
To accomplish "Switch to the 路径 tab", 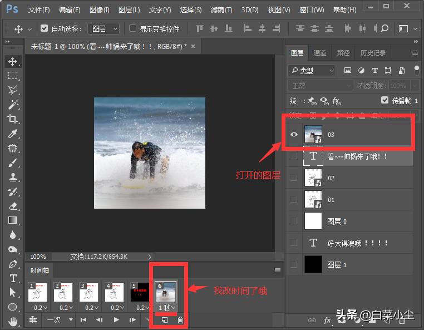I will pos(343,53).
